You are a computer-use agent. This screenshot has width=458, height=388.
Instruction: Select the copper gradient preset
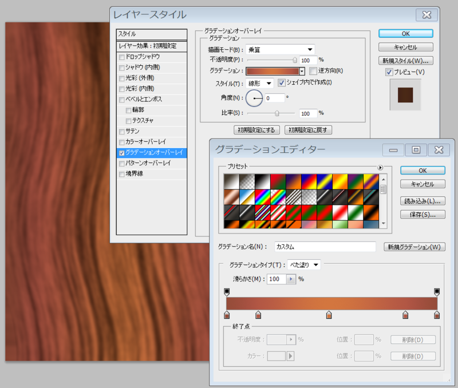(x=231, y=196)
